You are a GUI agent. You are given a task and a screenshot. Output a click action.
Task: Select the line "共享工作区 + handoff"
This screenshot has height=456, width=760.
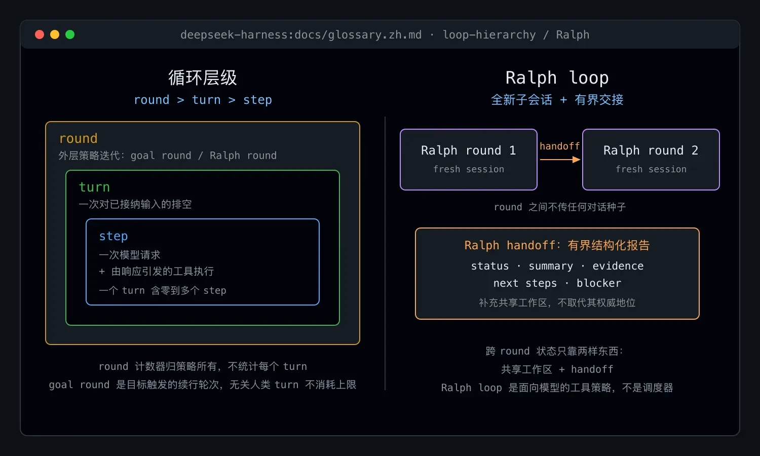pyautogui.click(x=557, y=369)
